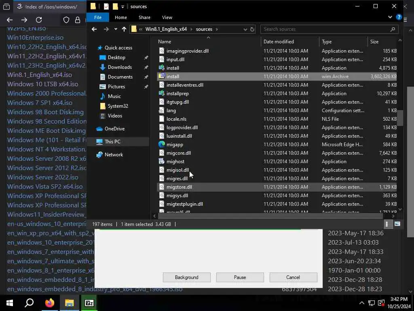The height and width of the screenshot is (311, 414).
Task: Open the File ribbon tab
Action: 98,17
